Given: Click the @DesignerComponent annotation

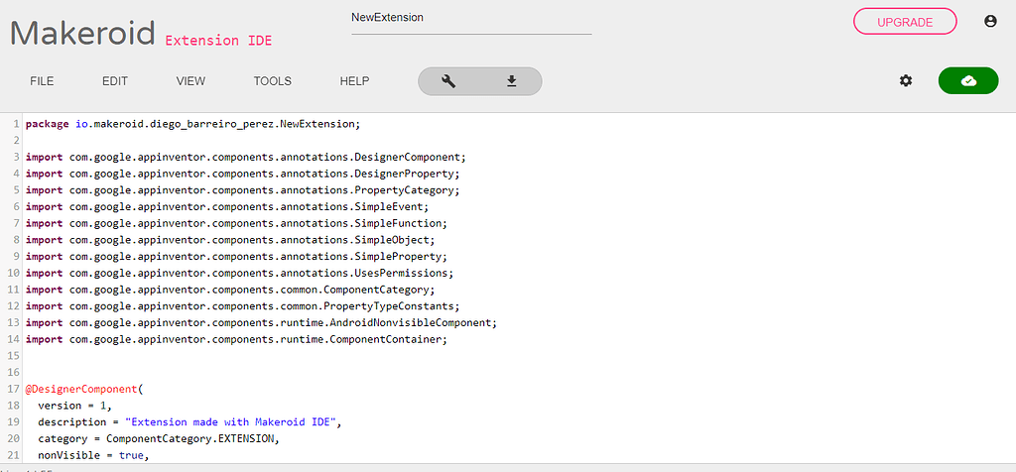Looking at the screenshot, I should [x=81, y=389].
